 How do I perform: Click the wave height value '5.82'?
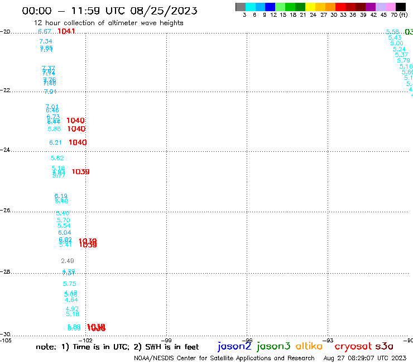coord(57,158)
